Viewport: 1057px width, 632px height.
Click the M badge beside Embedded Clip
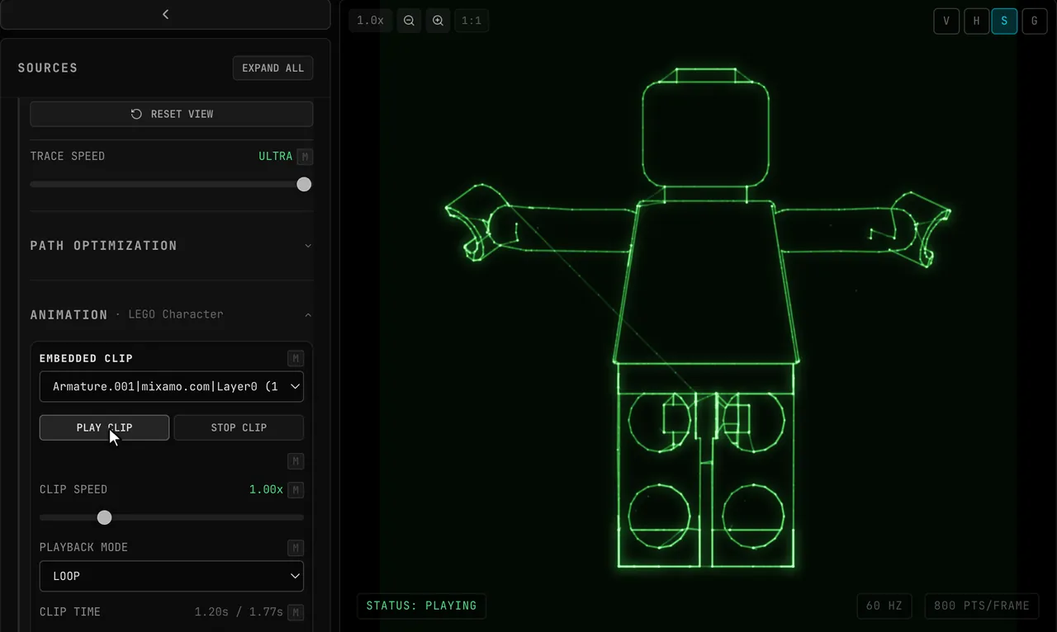tap(296, 358)
